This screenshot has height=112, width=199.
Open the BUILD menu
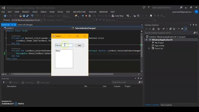click(x=35, y=12)
